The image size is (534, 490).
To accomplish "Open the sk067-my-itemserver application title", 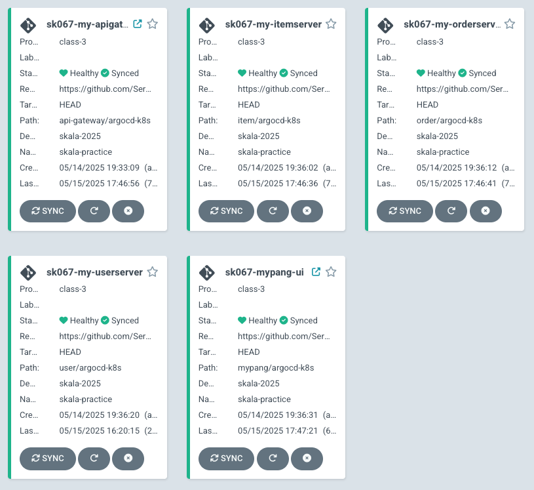I will pyautogui.click(x=273, y=24).
